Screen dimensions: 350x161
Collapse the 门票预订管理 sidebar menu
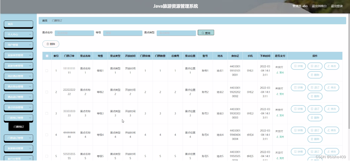point(19,118)
